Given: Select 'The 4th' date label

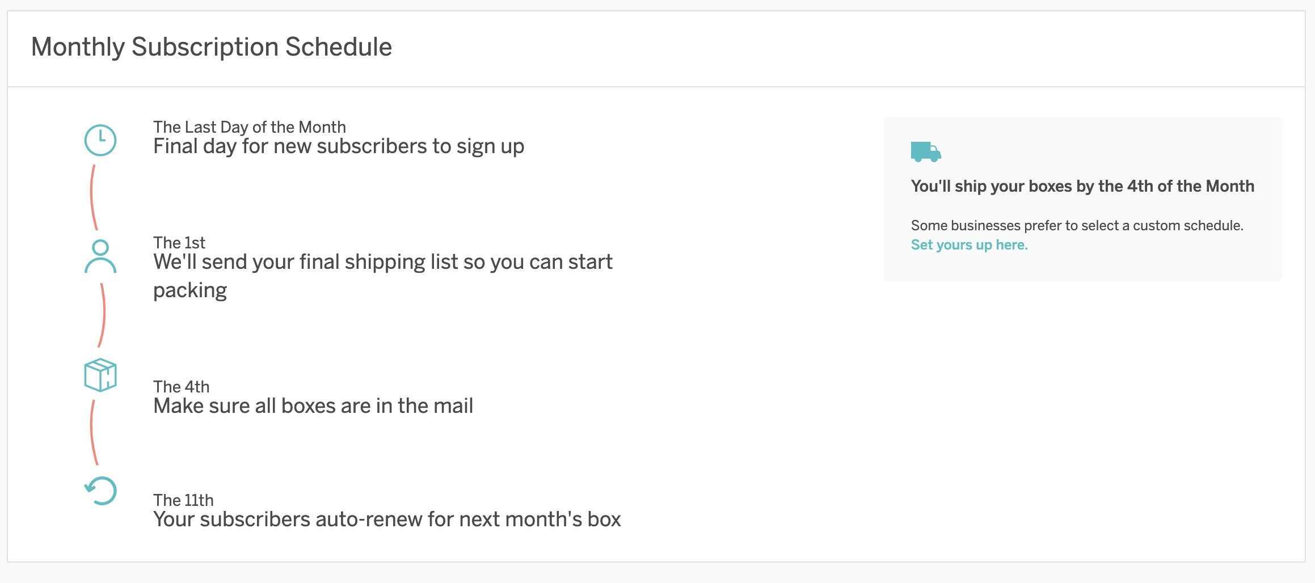Looking at the screenshot, I should (182, 387).
